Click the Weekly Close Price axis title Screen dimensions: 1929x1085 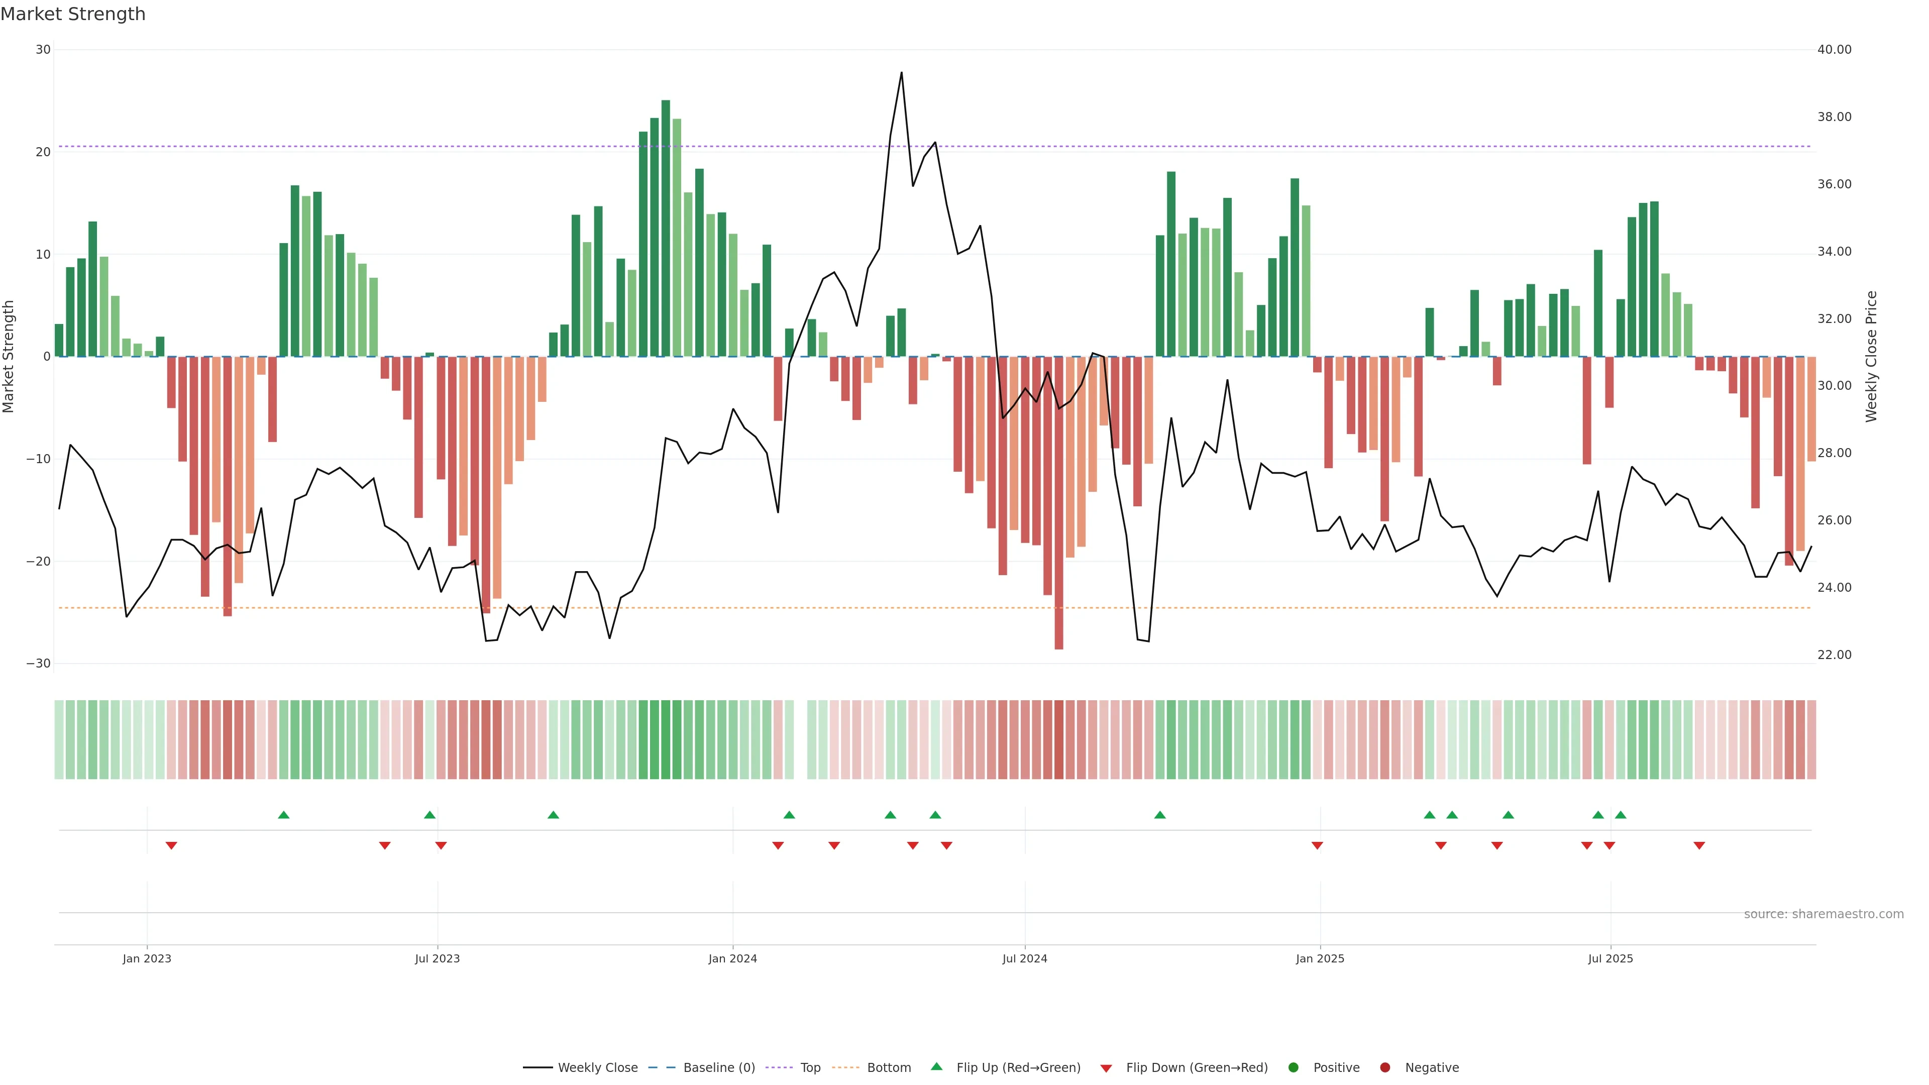pyautogui.click(x=1871, y=357)
